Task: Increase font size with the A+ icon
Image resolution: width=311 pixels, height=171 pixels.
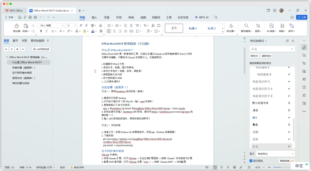Action: coord(81,25)
